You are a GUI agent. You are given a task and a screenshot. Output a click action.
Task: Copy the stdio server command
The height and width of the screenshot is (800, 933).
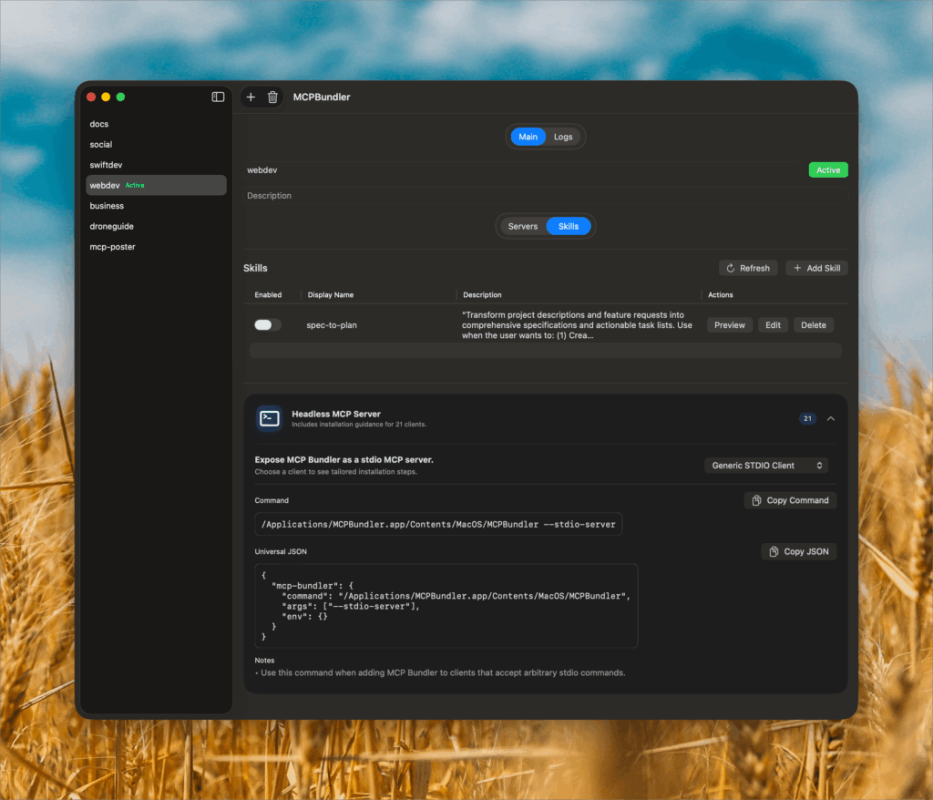point(789,500)
